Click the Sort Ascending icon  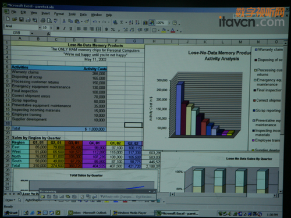point(131,22)
